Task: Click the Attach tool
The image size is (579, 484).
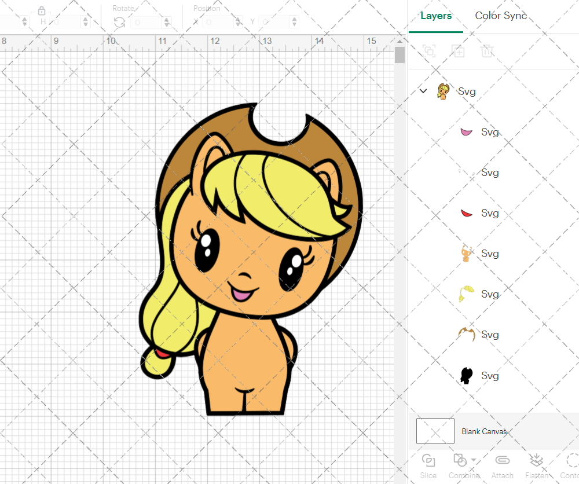Action: 502,466
